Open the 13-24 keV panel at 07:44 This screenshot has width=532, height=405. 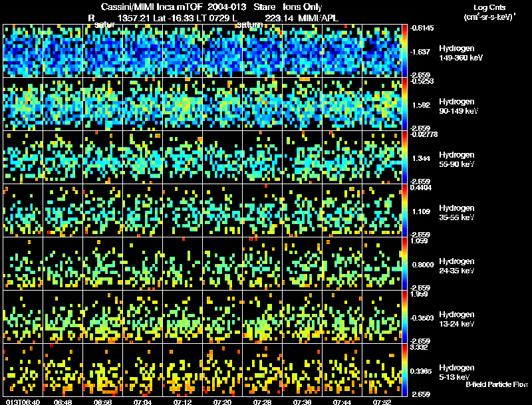click(342, 317)
